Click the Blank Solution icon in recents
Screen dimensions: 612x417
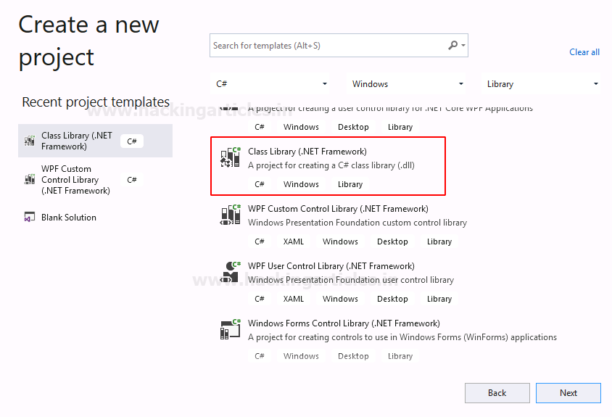pos(30,217)
